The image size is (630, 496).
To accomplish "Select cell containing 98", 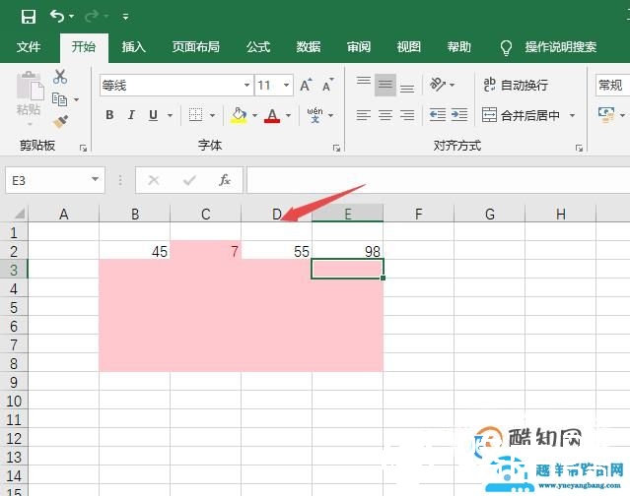I will [x=348, y=251].
